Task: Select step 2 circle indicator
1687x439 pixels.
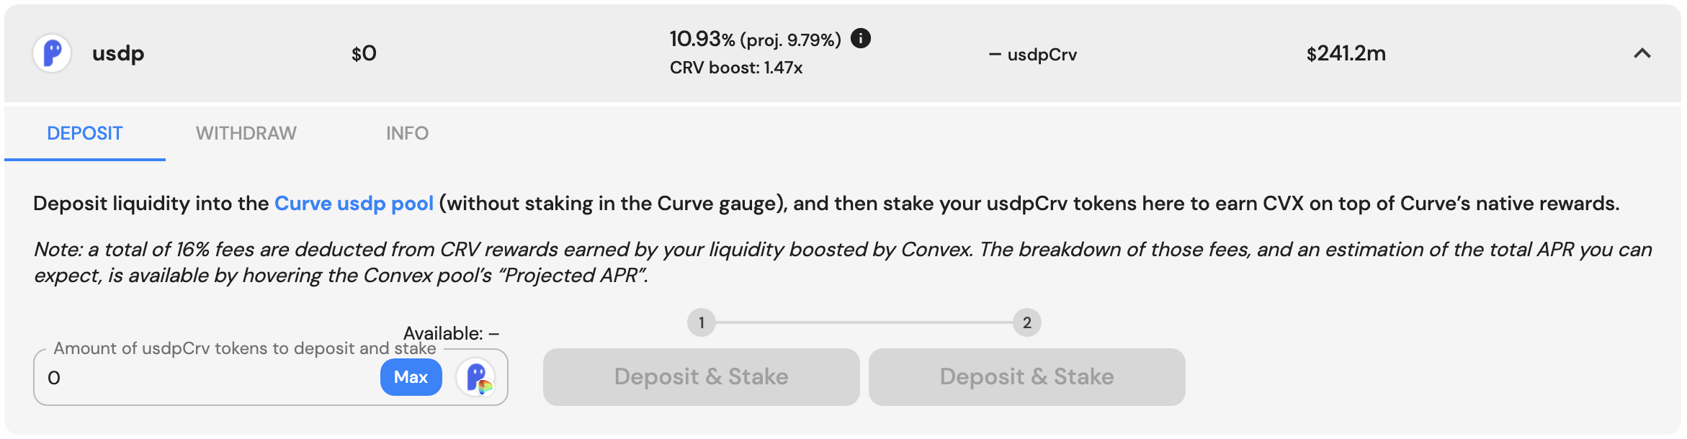Action: (x=1026, y=322)
